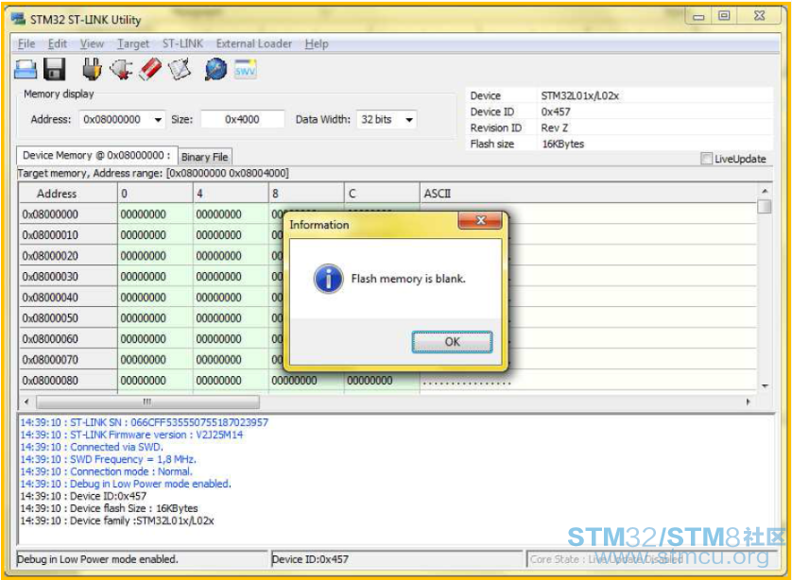This screenshot has width=792, height=580.
Task: Open the Edit menu
Action: click(x=57, y=43)
